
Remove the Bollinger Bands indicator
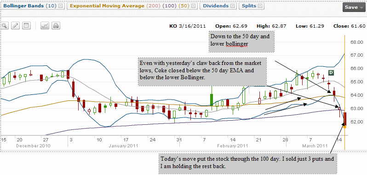click(x=60, y=6)
